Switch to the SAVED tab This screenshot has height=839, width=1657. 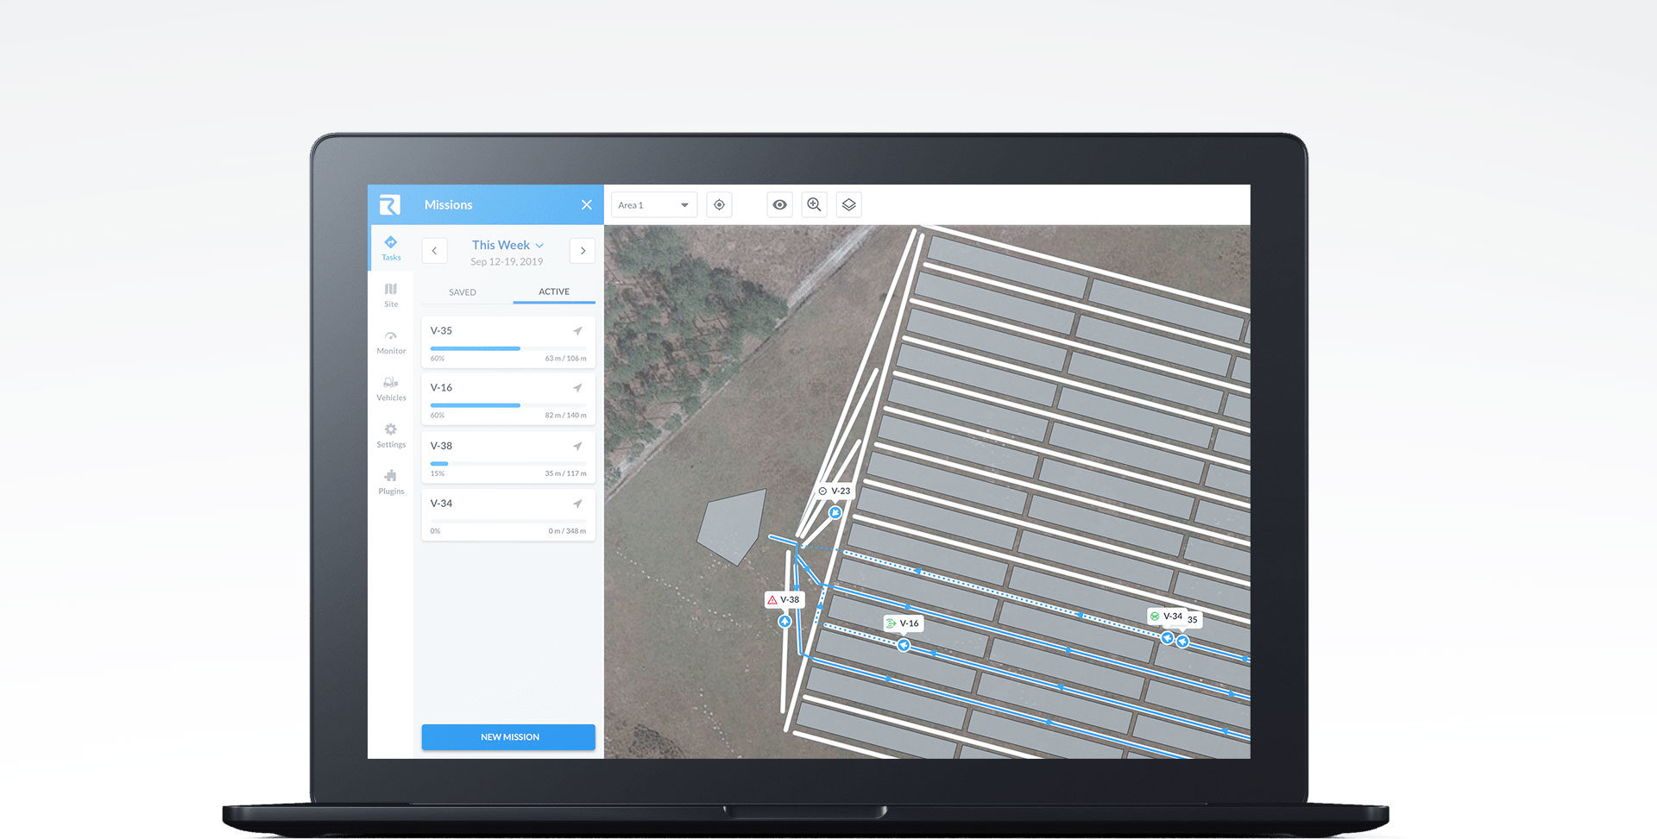click(463, 291)
